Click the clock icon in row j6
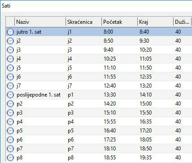 [x=10, y=77]
